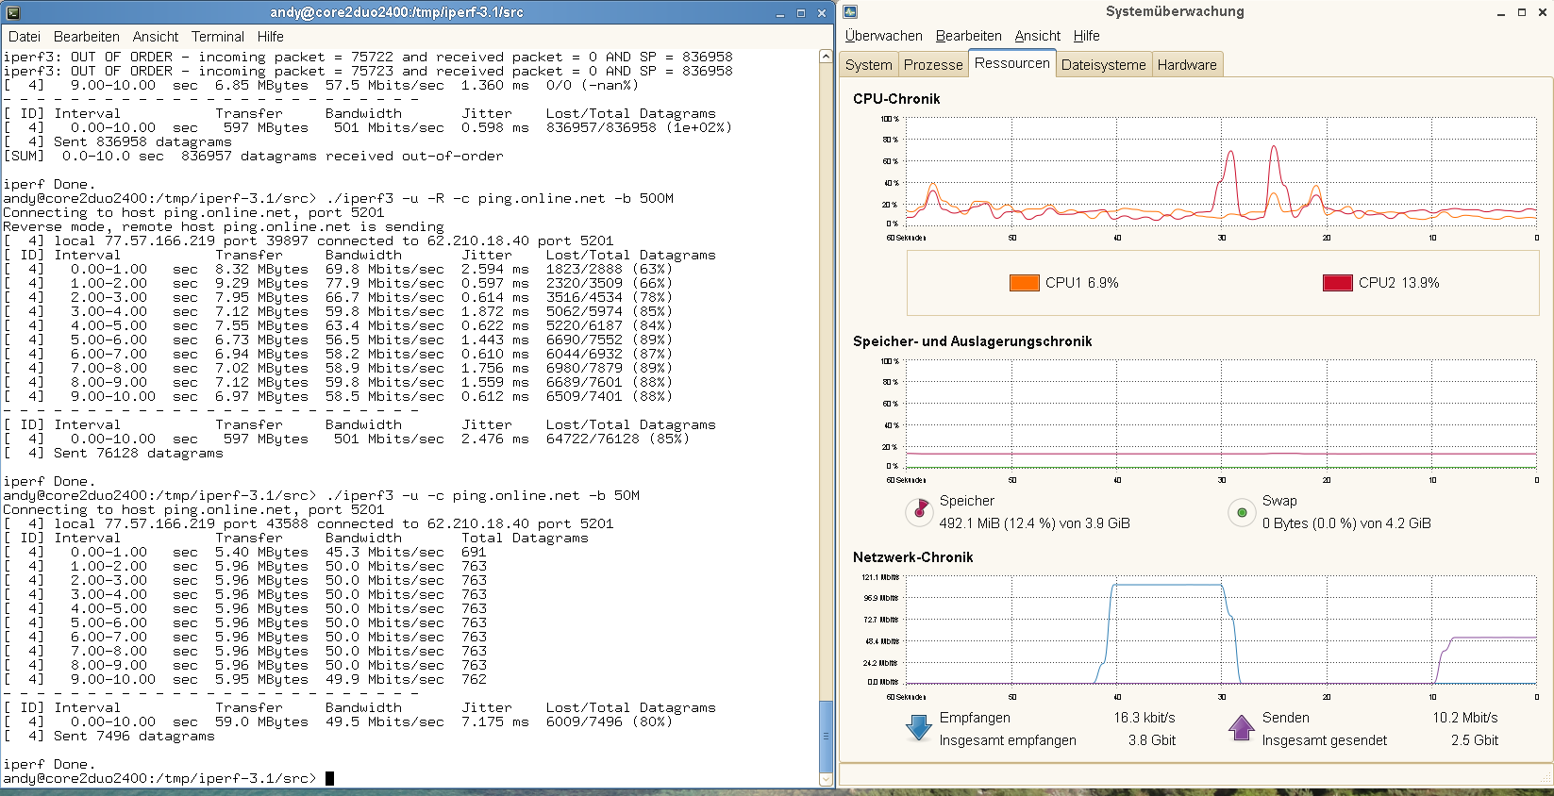Viewport: 1554px width, 796px height.
Task: Click the Systemüberwachung window icon in title bar
Action: click(x=850, y=11)
